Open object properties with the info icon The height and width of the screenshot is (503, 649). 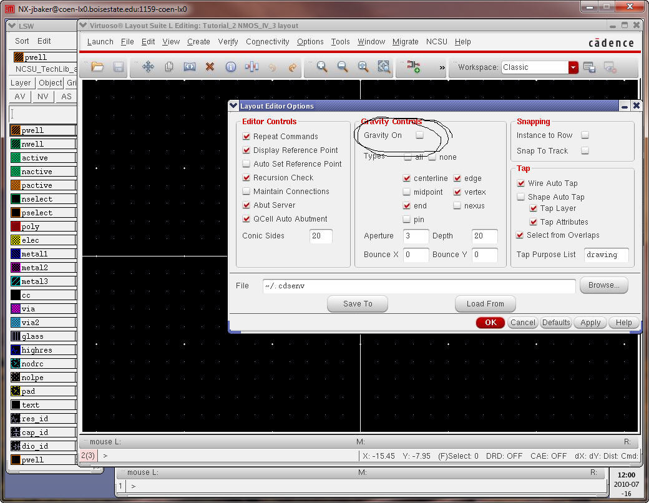[230, 67]
